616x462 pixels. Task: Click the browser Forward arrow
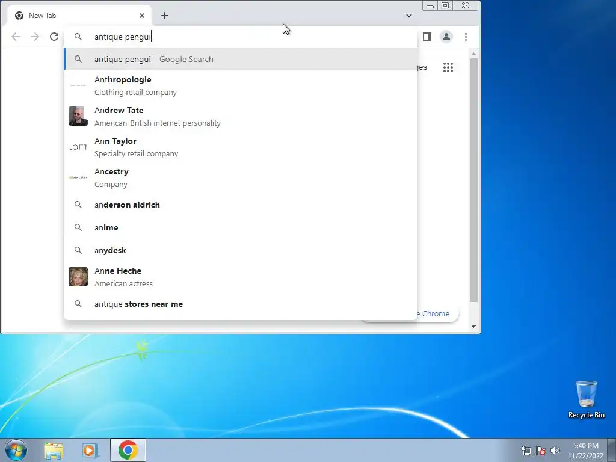coord(35,37)
